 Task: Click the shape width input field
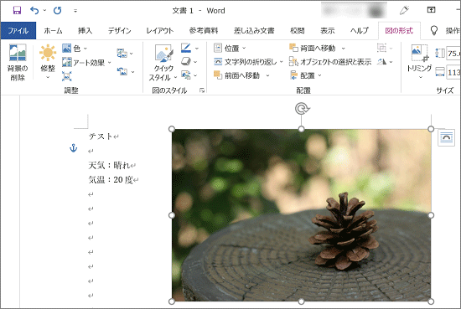453,72
